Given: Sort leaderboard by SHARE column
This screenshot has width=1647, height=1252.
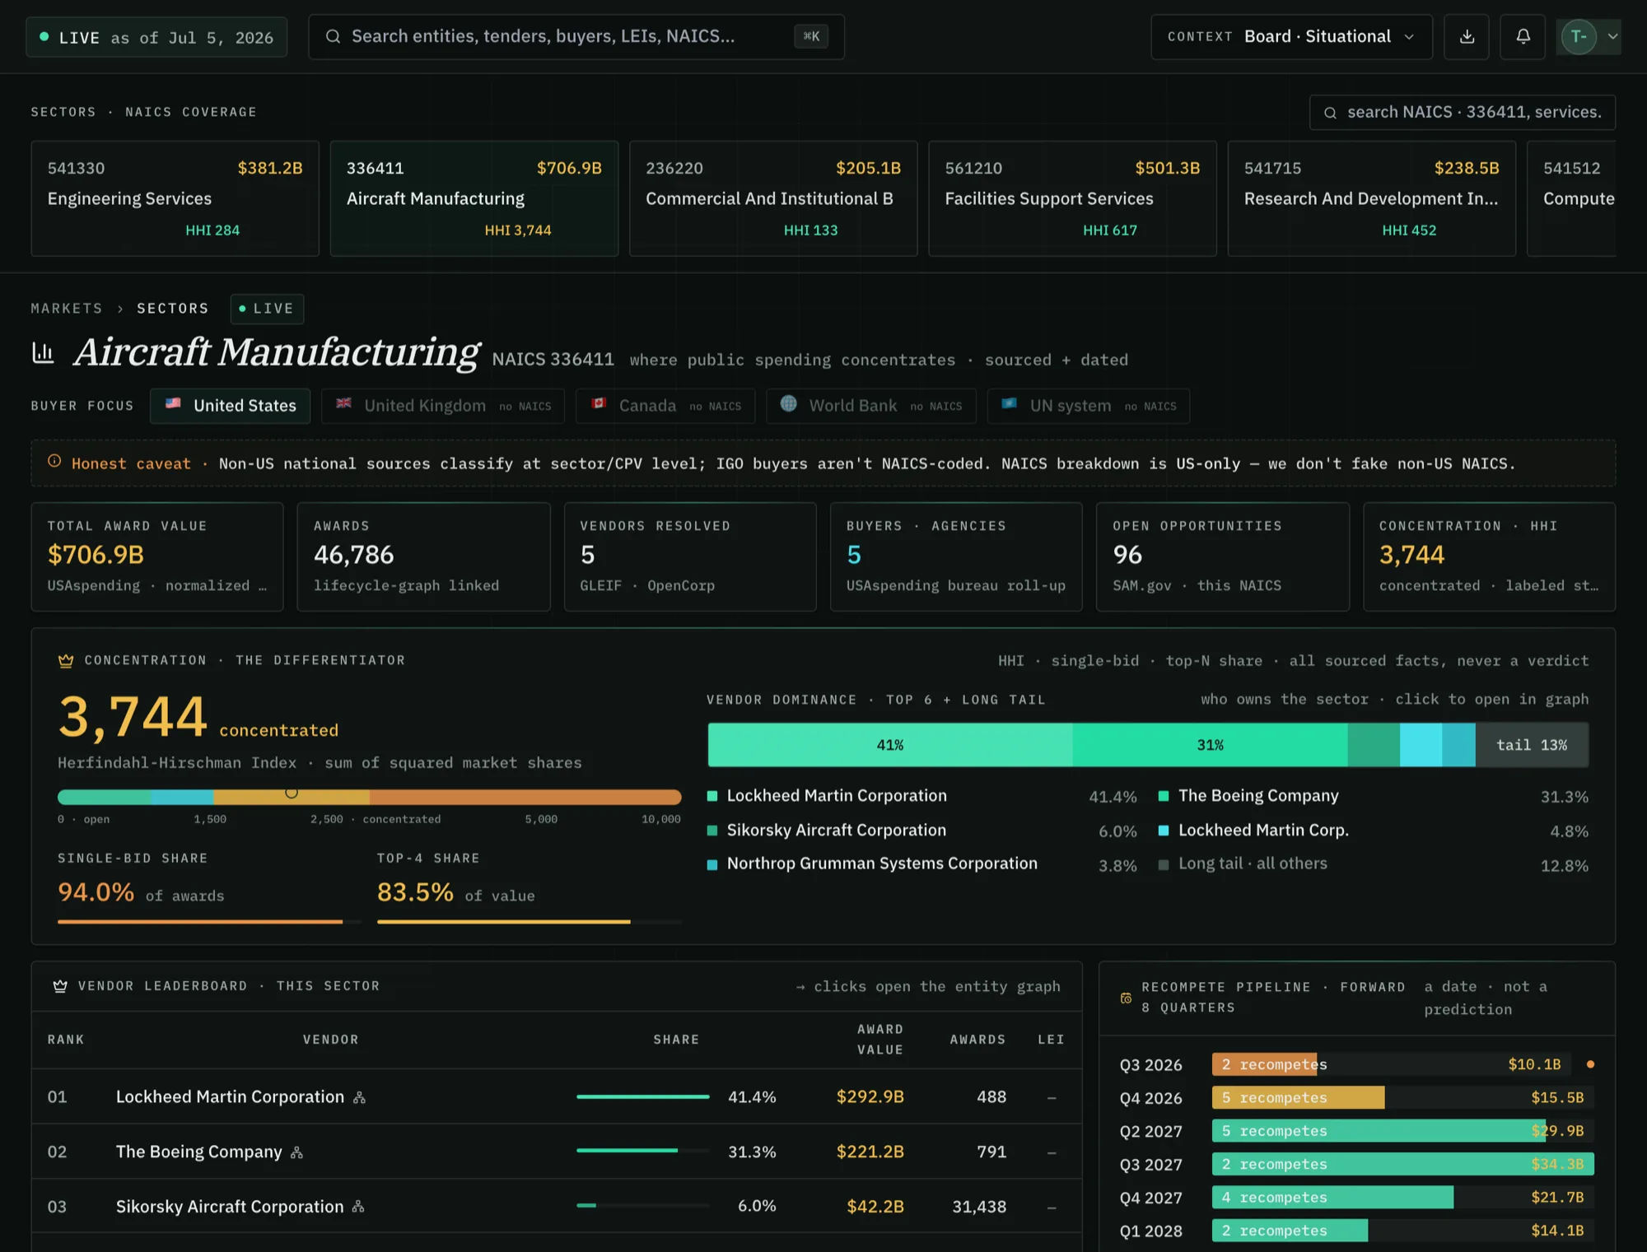Looking at the screenshot, I should [x=676, y=1040].
